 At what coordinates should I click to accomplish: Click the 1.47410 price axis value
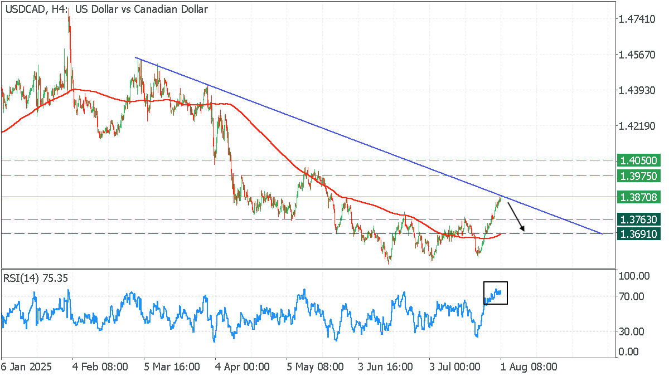pos(637,19)
